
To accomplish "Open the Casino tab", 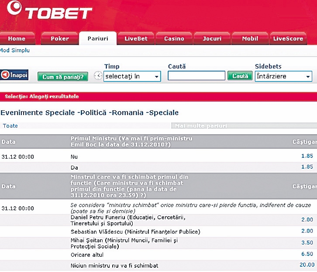I will click(174, 39).
